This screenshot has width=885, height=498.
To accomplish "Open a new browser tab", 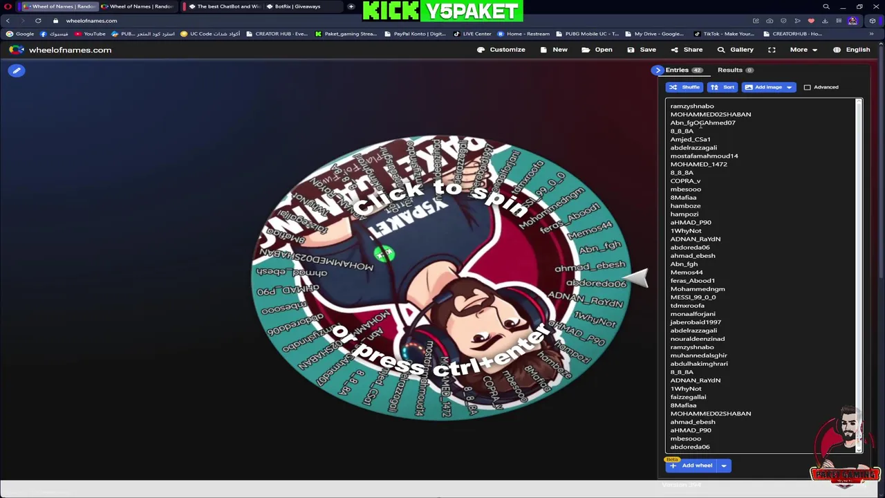I will (351, 6).
